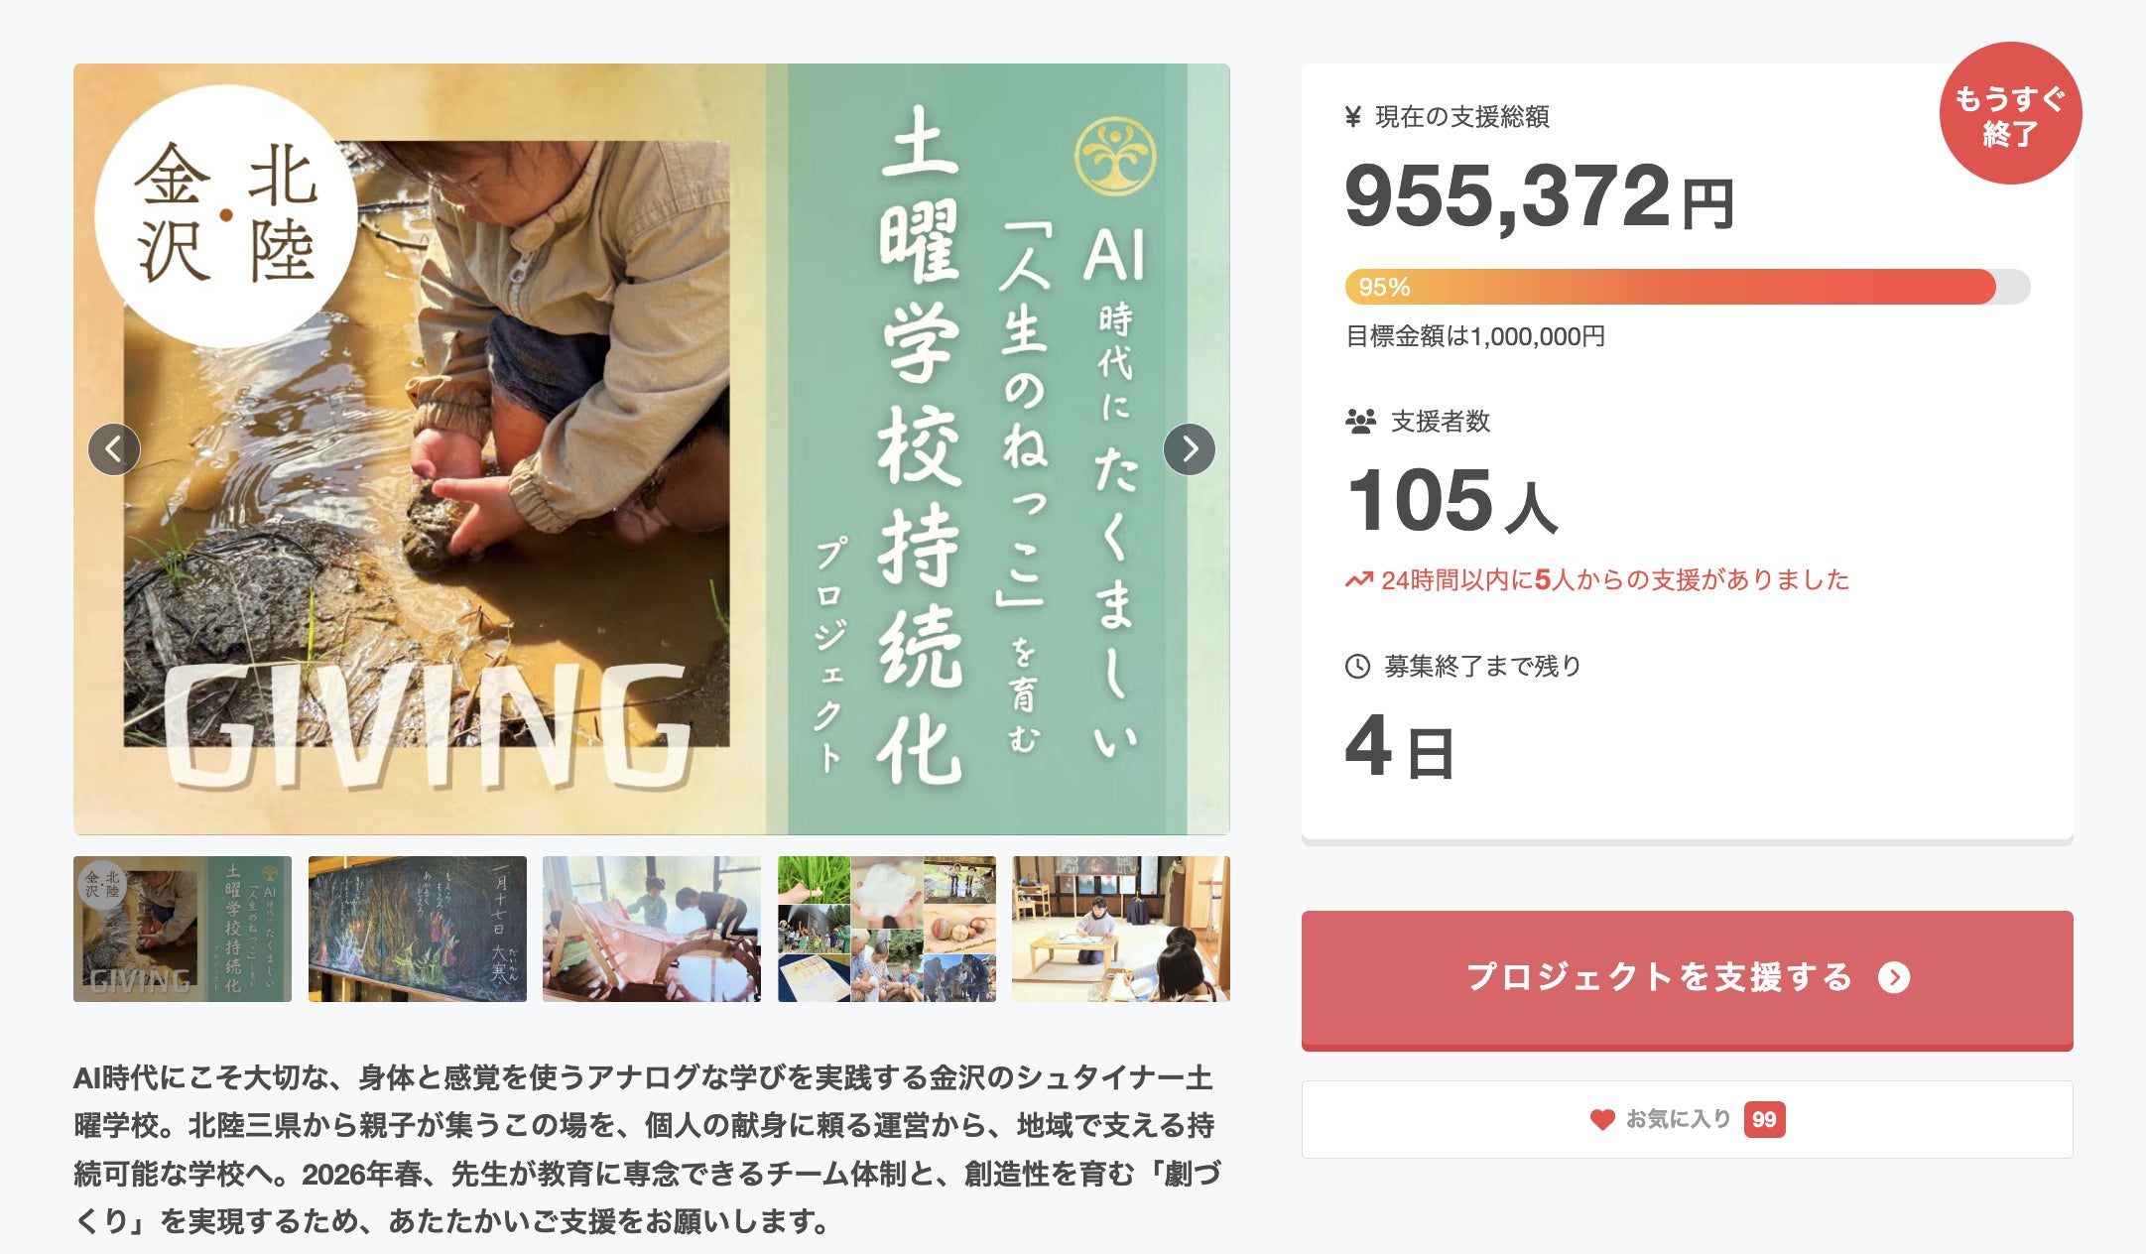Click the 95% funding progress bar
This screenshot has width=2146, height=1254.
[x=1687, y=287]
